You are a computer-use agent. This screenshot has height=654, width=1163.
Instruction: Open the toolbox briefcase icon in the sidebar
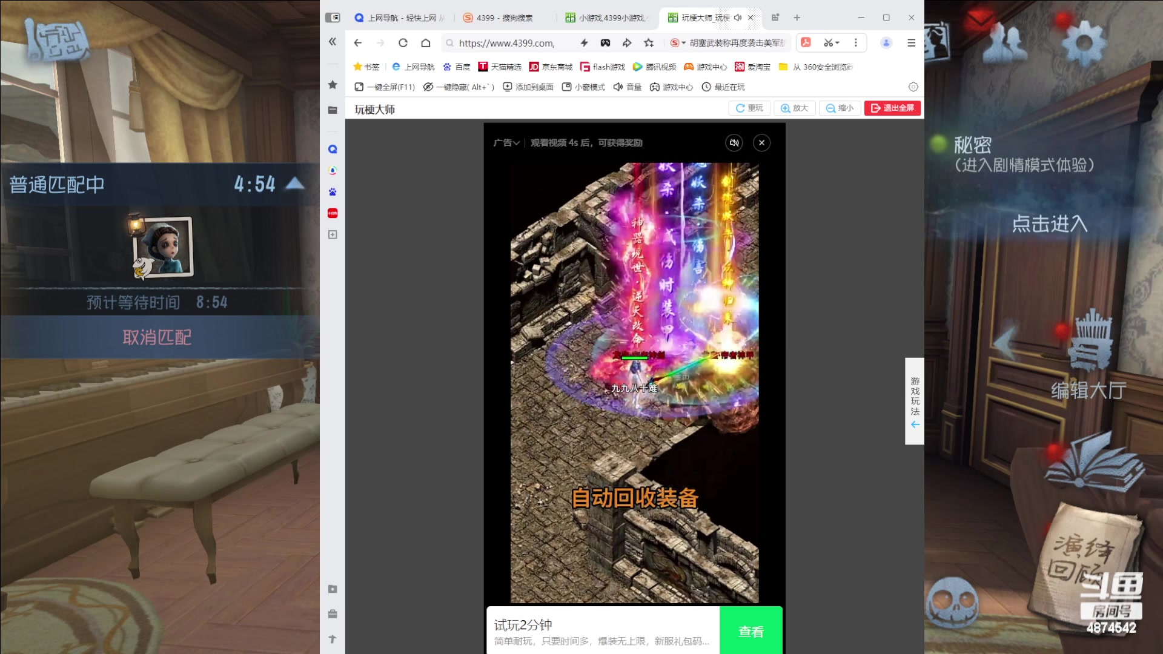pyautogui.click(x=333, y=614)
